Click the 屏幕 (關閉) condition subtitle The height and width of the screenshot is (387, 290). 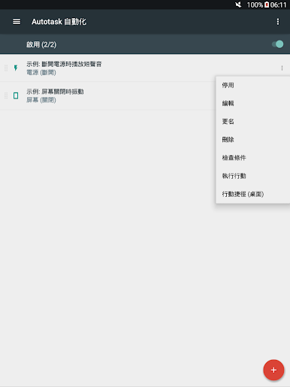[41, 100]
